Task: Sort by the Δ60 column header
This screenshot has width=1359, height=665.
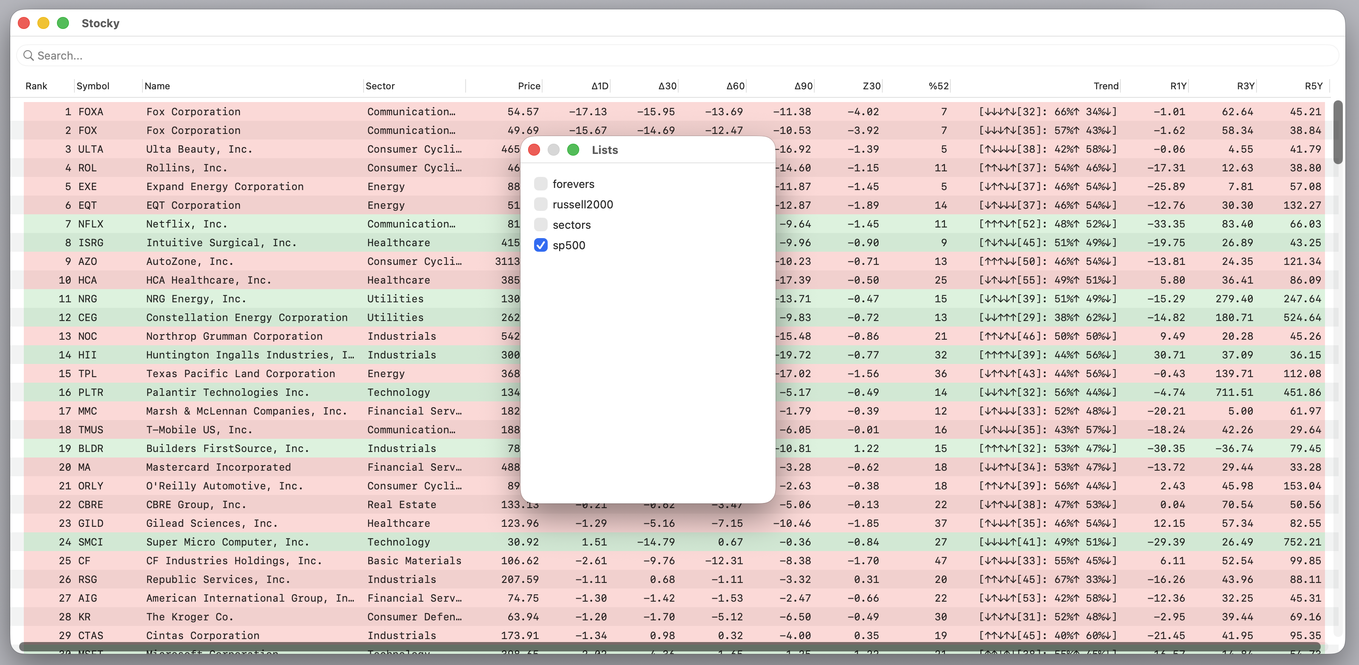Action: coord(735,86)
